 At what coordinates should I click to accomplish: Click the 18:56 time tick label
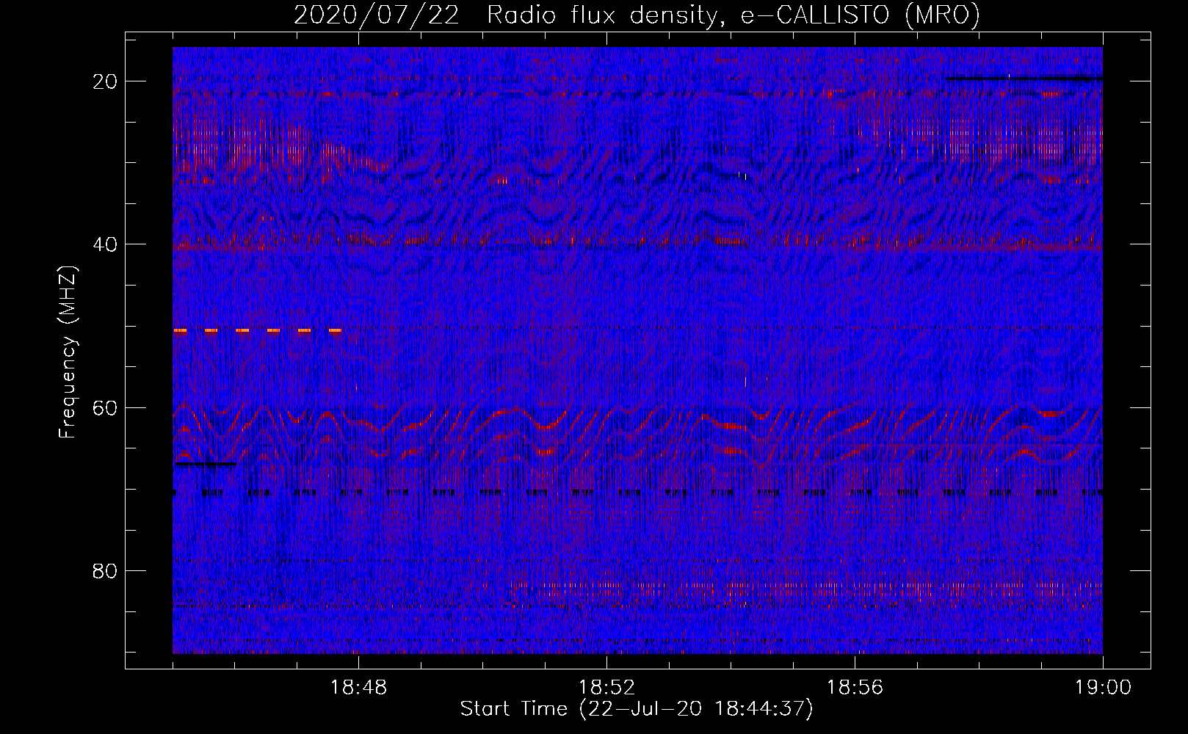(855, 688)
